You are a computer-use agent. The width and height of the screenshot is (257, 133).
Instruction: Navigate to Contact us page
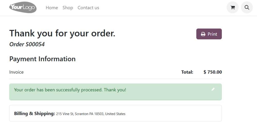88,8
